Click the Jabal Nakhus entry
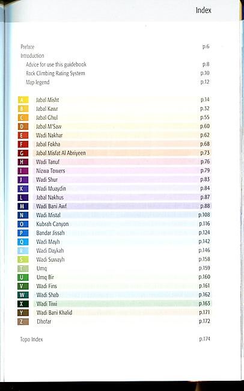 click(x=50, y=197)
